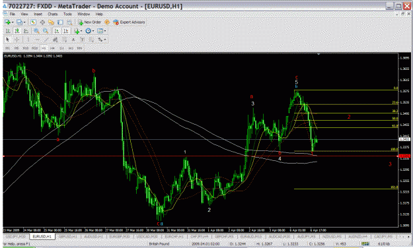Set timeframe to M30
The image size is (413, 248).
pyautogui.click(x=34, y=48)
